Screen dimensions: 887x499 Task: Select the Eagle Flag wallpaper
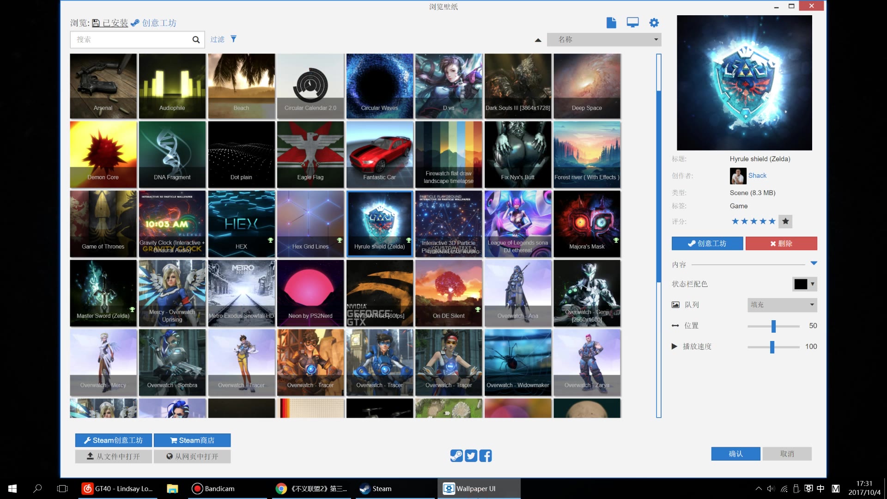coord(310,154)
